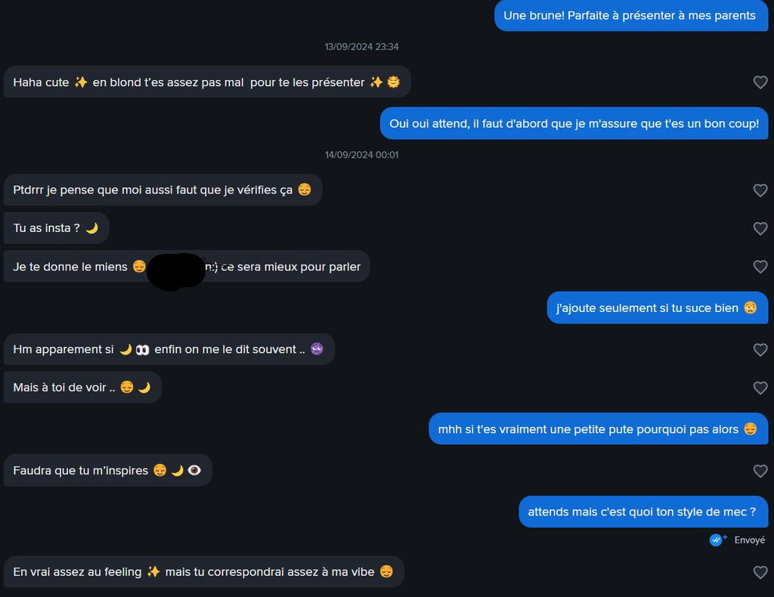
Task: Click the "Faudra que tu m'inspires" bubble
Action: (x=107, y=471)
